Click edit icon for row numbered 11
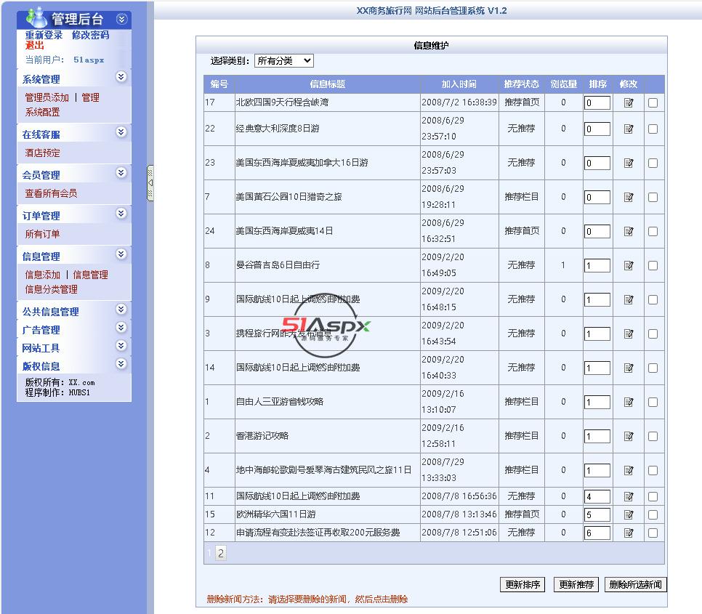The image size is (702, 614). (x=629, y=496)
